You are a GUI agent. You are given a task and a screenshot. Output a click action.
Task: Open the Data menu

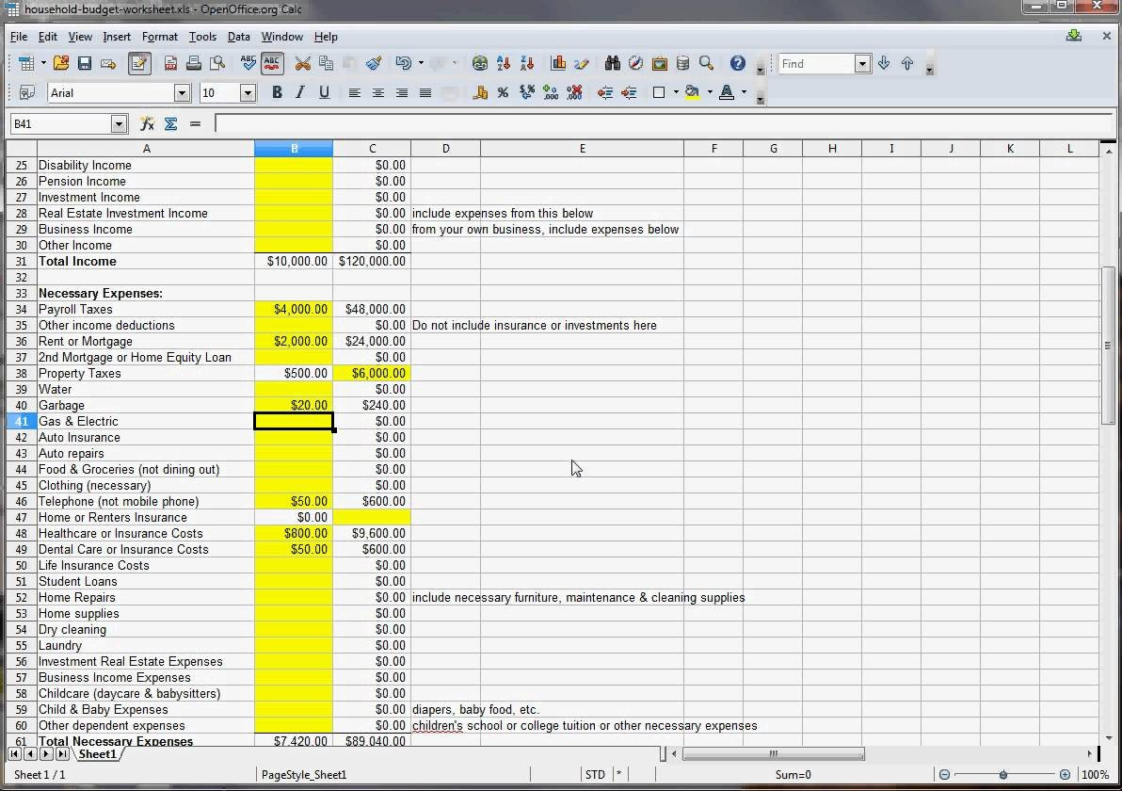(238, 37)
